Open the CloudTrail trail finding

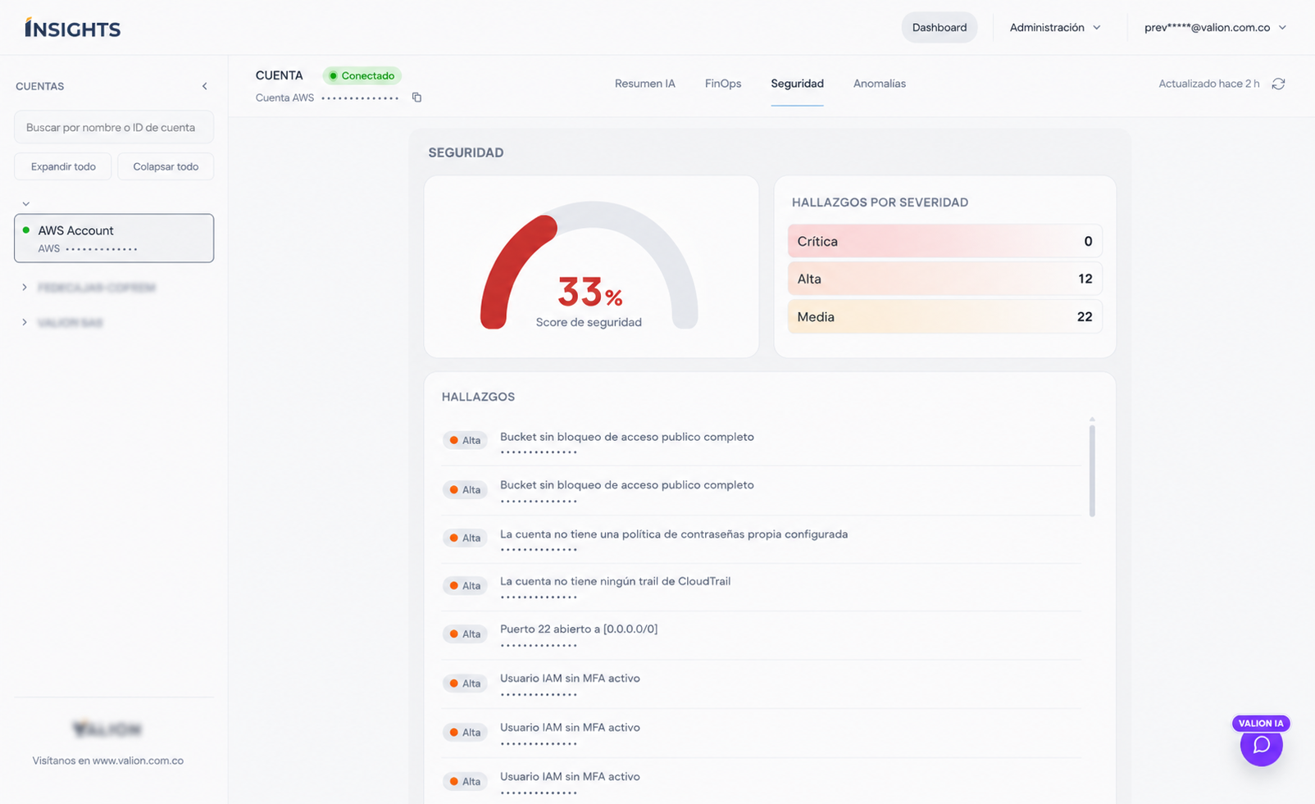click(762, 586)
